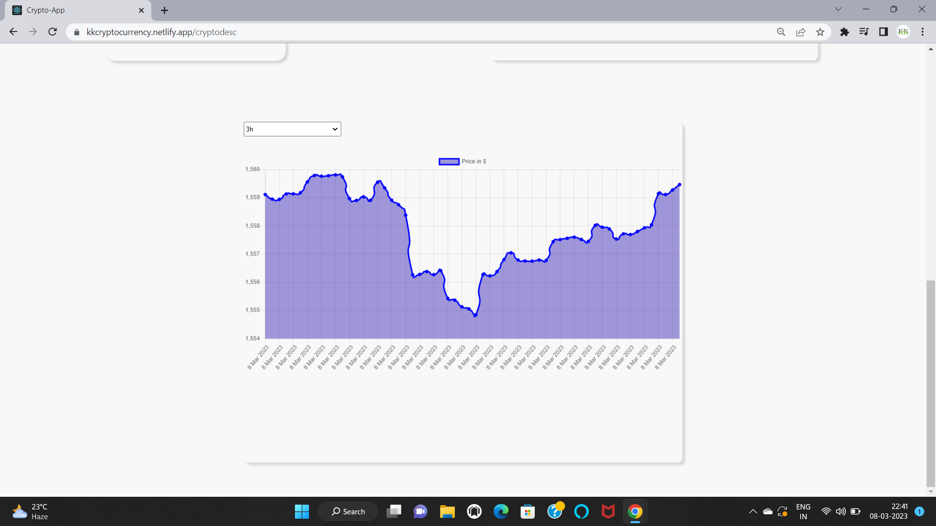
Task: Toggle the Price in $ legend item
Action: coord(462,161)
